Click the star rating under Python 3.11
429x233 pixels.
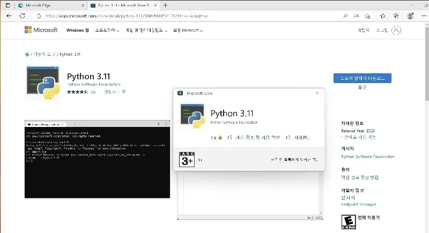pos(77,92)
